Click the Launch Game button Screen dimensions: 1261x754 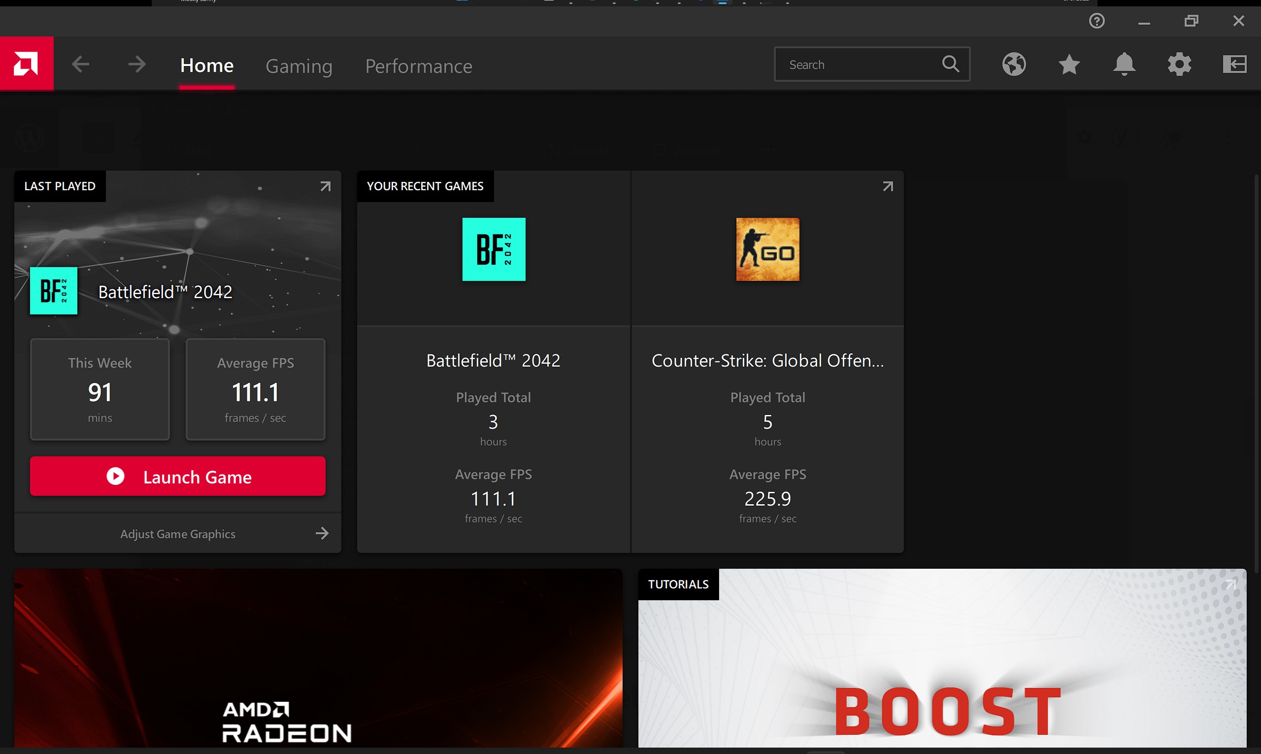tap(177, 476)
